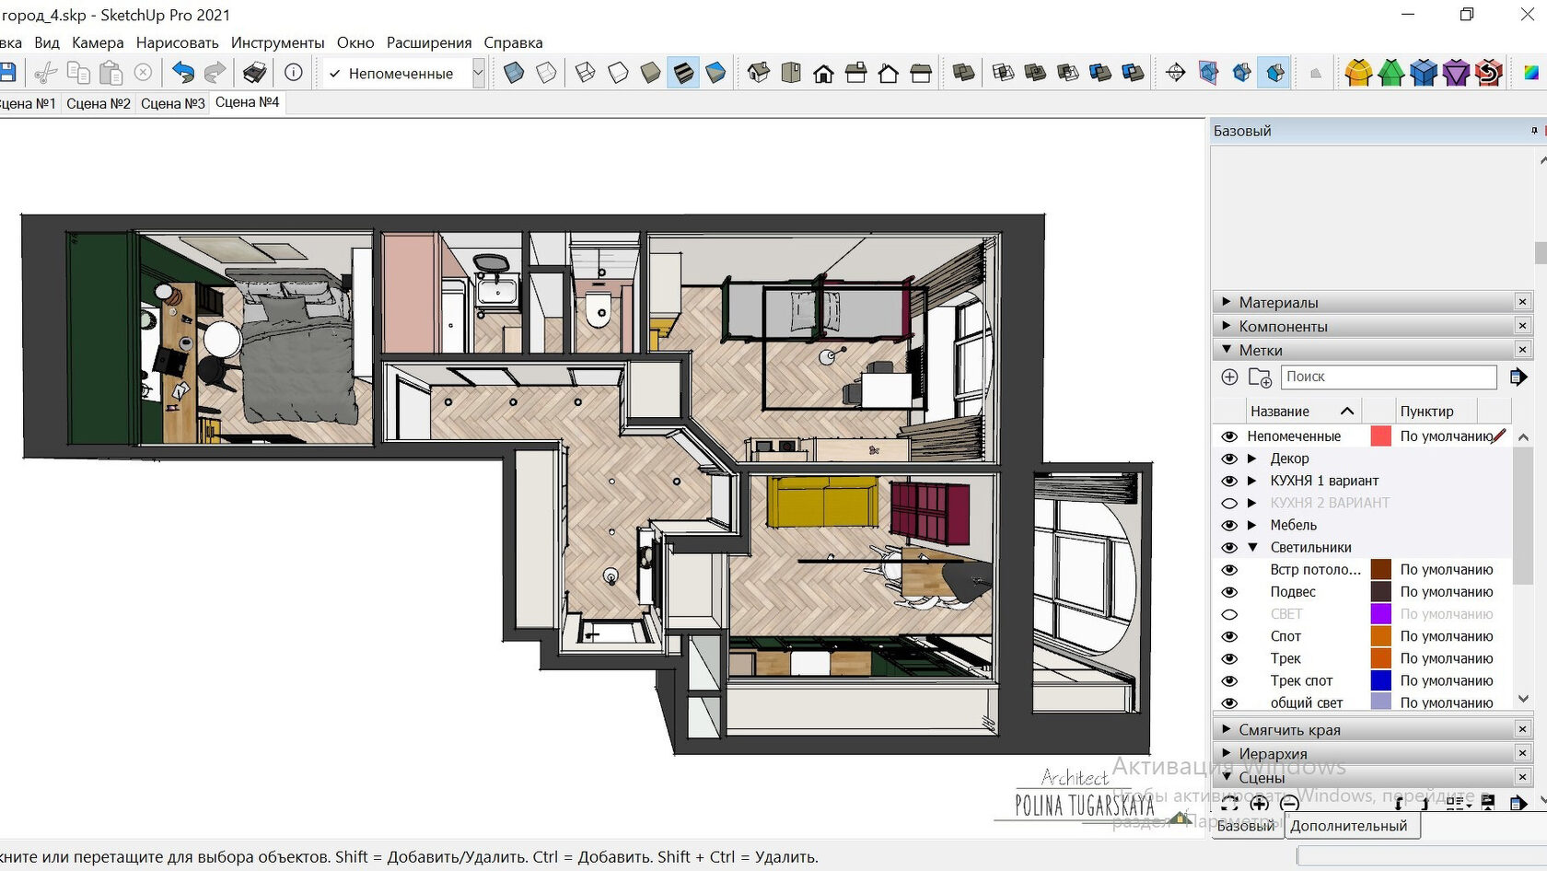
Task: Select Shaded style icon
Action: pos(650,73)
